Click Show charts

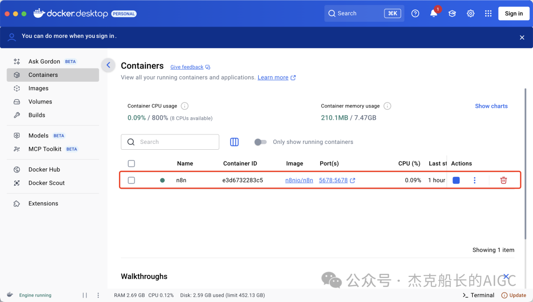click(491, 106)
